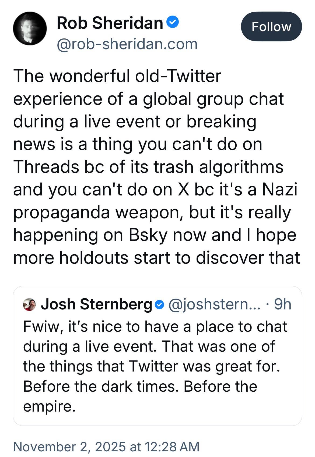Click the word Bsky in the post
Viewport: 315px width, 457px height.
point(148,235)
